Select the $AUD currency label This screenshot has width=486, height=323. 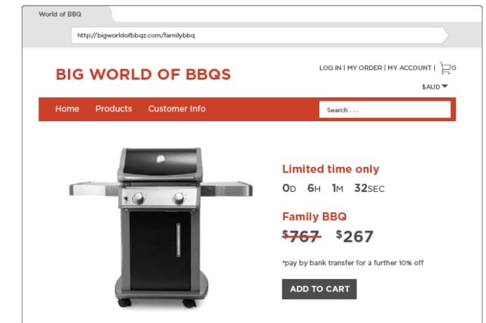tap(431, 87)
